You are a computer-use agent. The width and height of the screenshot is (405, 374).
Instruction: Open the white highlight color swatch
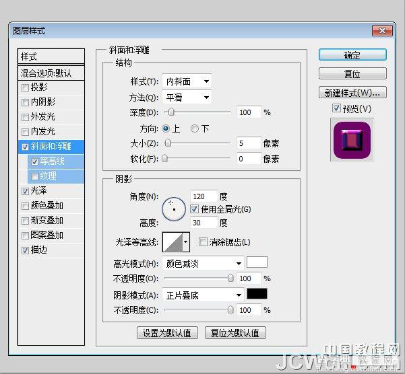point(257,262)
